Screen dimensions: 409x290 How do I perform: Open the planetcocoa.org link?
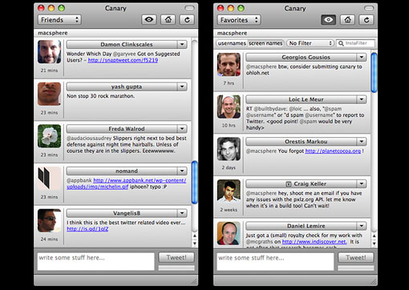(333, 151)
